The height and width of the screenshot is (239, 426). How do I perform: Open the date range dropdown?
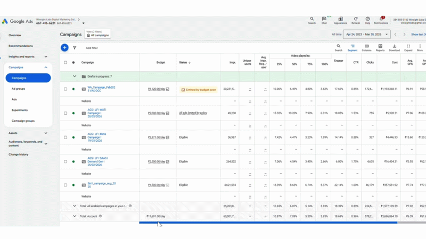coord(367,35)
